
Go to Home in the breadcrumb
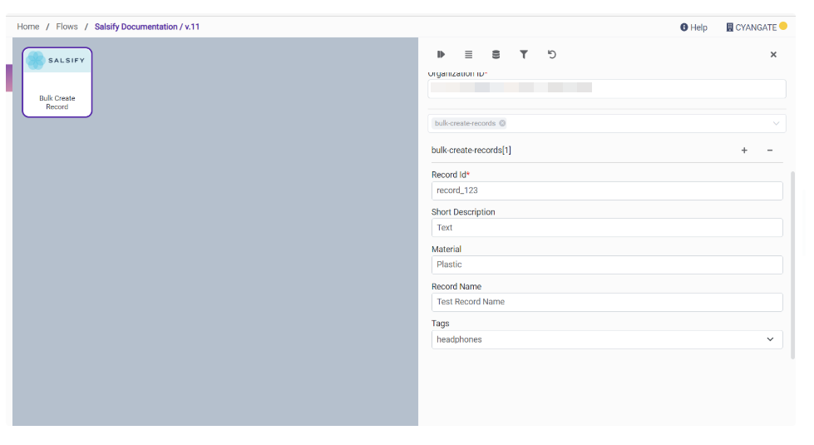(28, 27)
